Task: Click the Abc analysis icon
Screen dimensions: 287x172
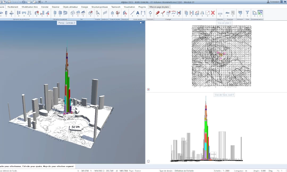Action: click(x=227, y=13)
